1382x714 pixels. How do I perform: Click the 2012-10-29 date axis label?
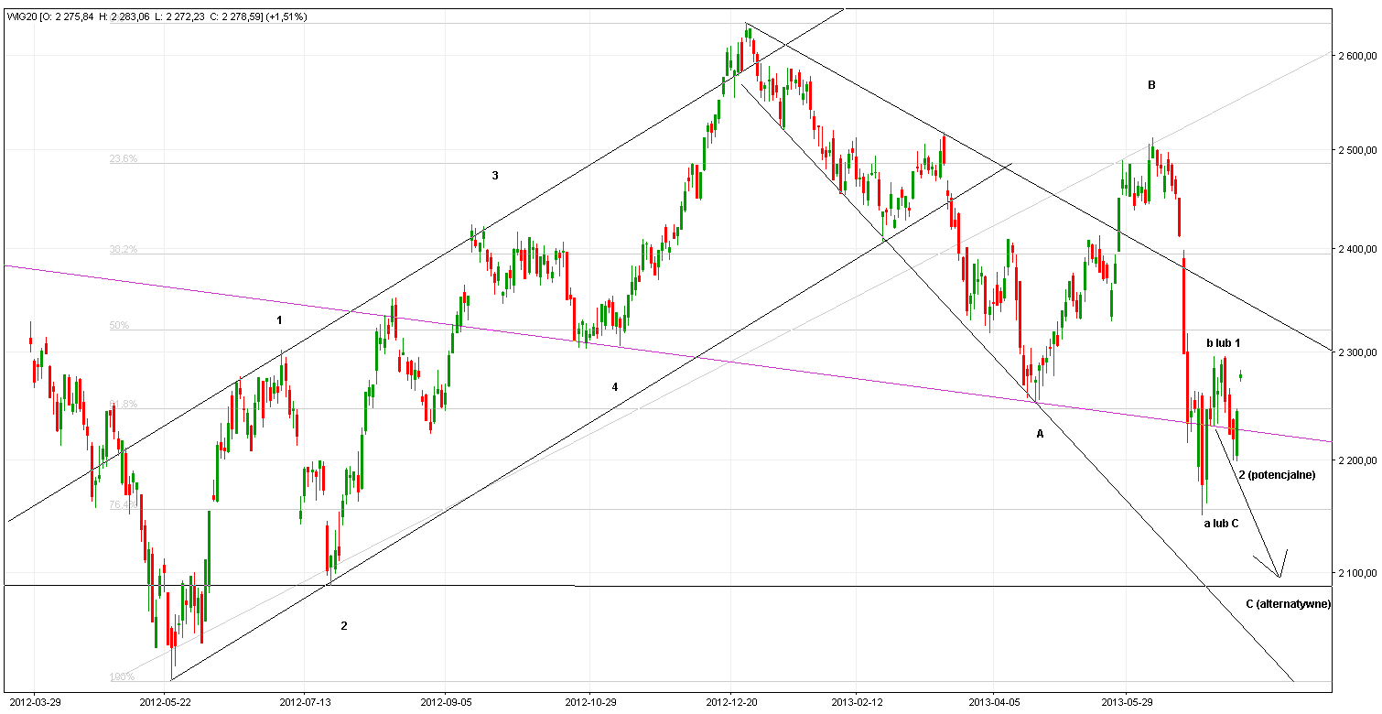(x=590, y=702)
